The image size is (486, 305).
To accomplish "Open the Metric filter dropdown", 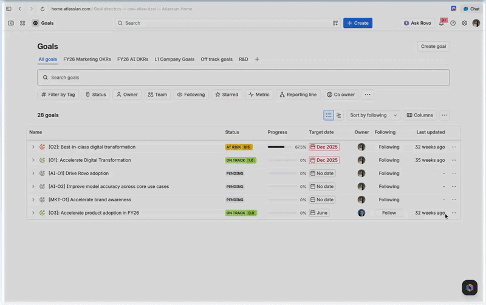I will point(259,95).
